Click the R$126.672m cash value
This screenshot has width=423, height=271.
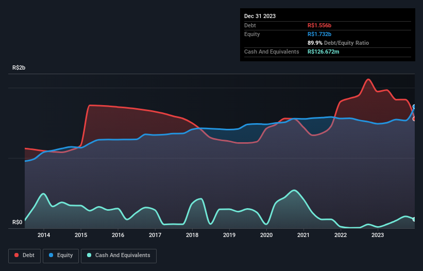(x=323, y=52)
